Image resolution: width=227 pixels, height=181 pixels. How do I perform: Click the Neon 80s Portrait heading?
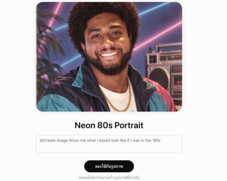pyautogui.click(x=109, y=125)
